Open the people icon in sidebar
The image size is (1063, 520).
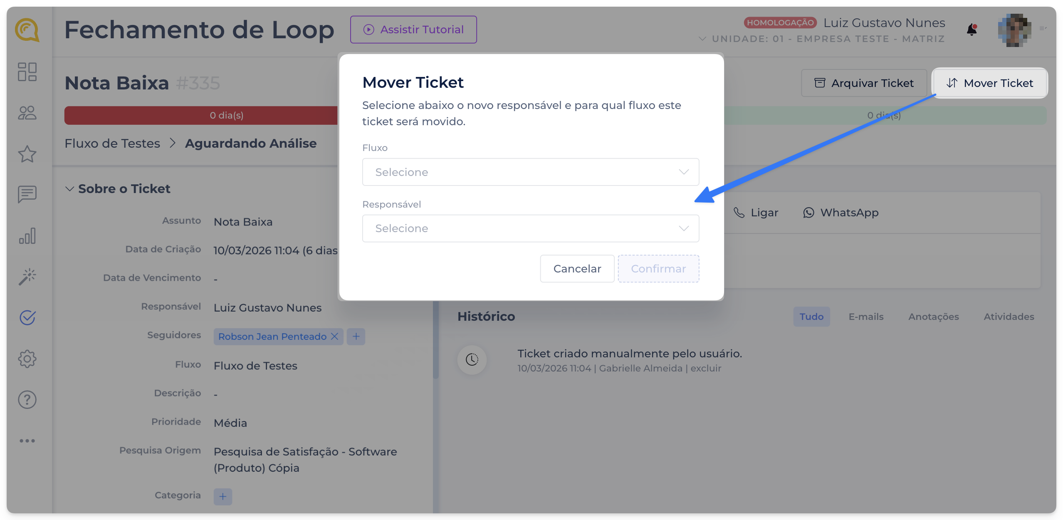pyautogui.click(x=27, y=113)
